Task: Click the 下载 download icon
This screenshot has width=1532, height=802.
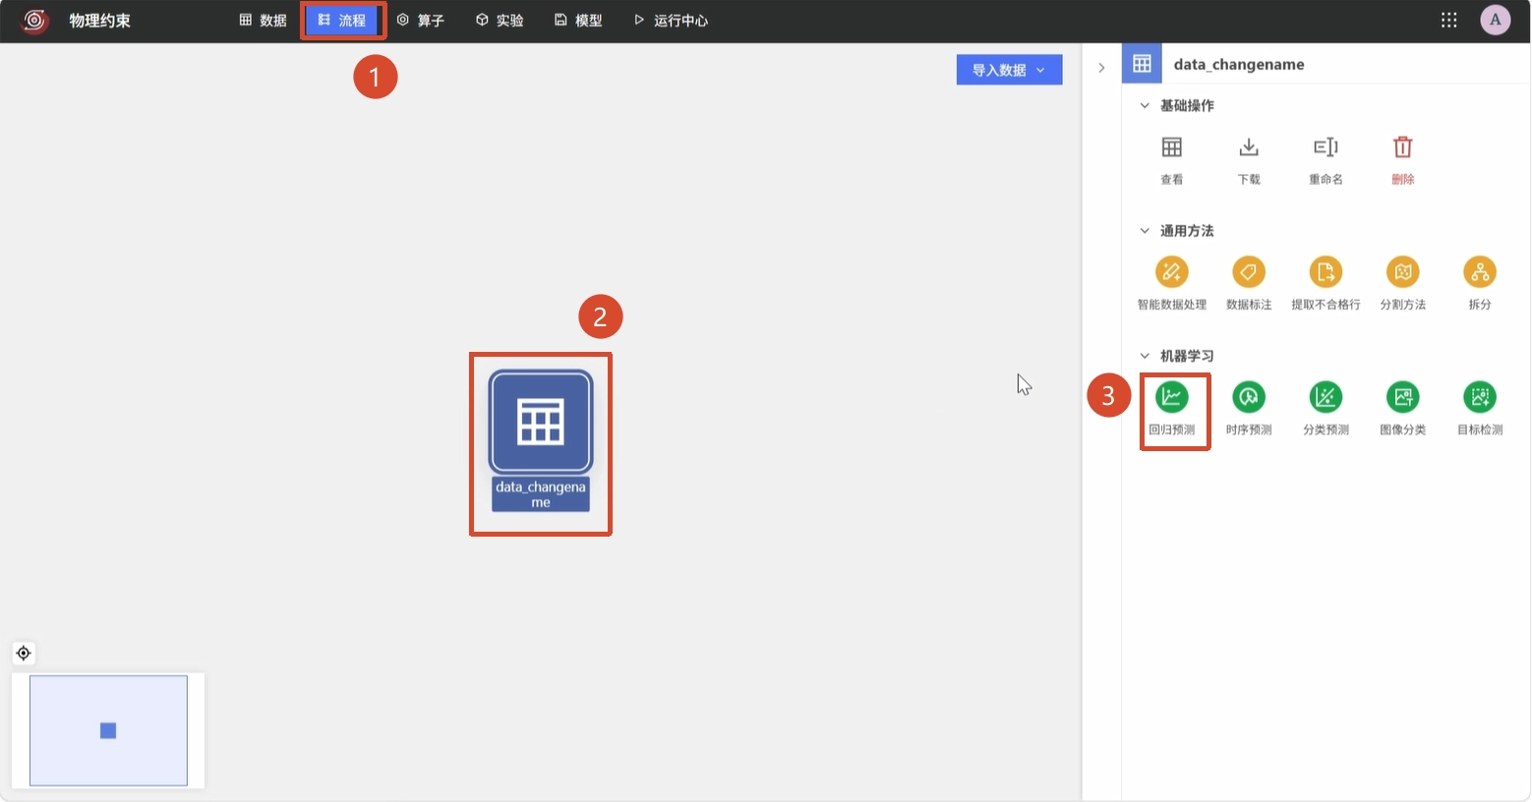Action: coord(1249,147)
